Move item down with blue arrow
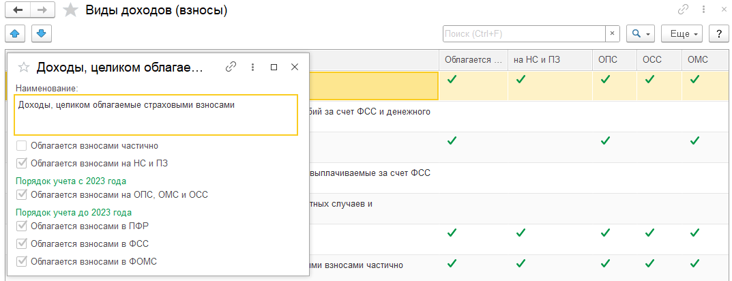Image resolution: width=732 pixels, height=281 pixels. coord(42,33)
